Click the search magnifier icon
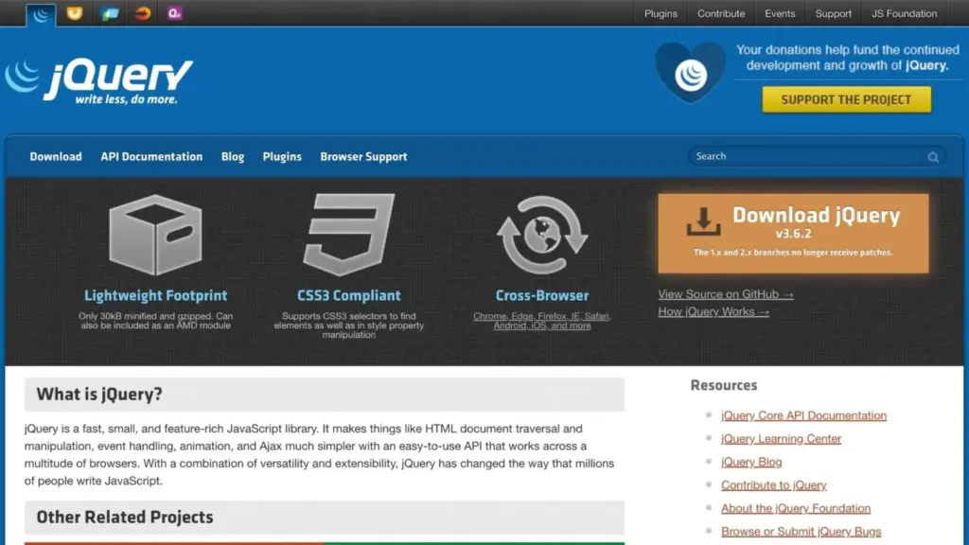This screenshot has height=545, width=969. [933, 157]
